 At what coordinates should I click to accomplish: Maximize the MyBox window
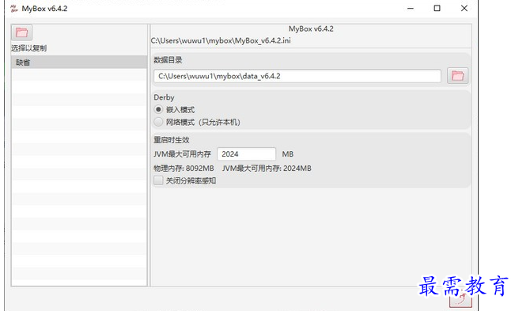pos(437,8)
